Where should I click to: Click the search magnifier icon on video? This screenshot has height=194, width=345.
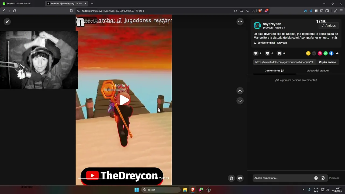(164, 22)
